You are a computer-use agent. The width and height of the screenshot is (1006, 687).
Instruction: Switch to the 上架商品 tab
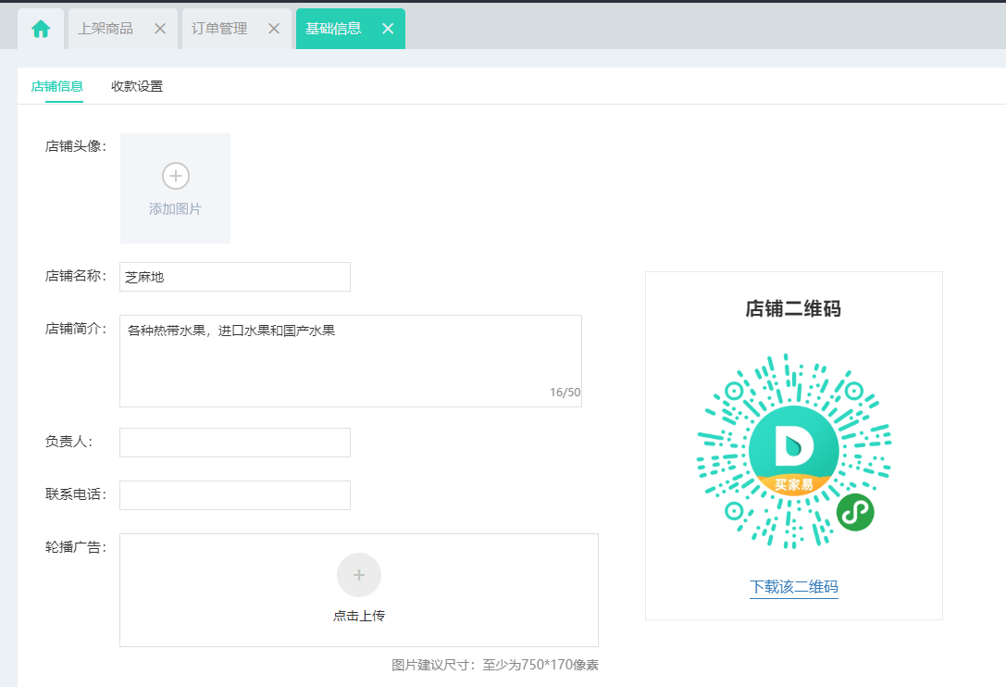[x=106, y=29]
